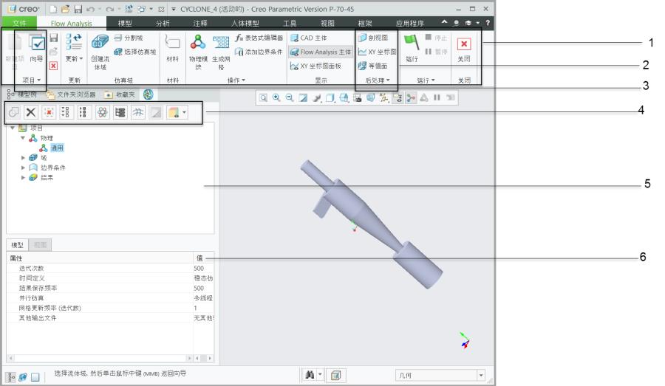
Task: Click the 生成网格 generate mesh icon
Action: point(221,46)
